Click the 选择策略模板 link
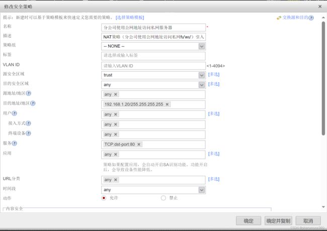 point(130,18)
